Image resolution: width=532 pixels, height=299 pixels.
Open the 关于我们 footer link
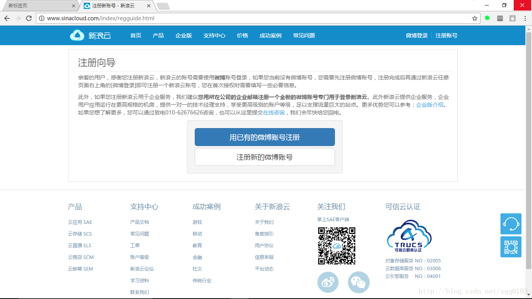click(264, 222)
